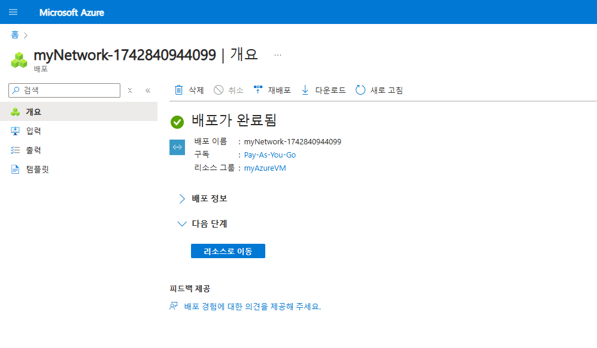Screen dimensions: 597x348
Task: Click the blue network resource icon
Action: (x=177, y=147)
